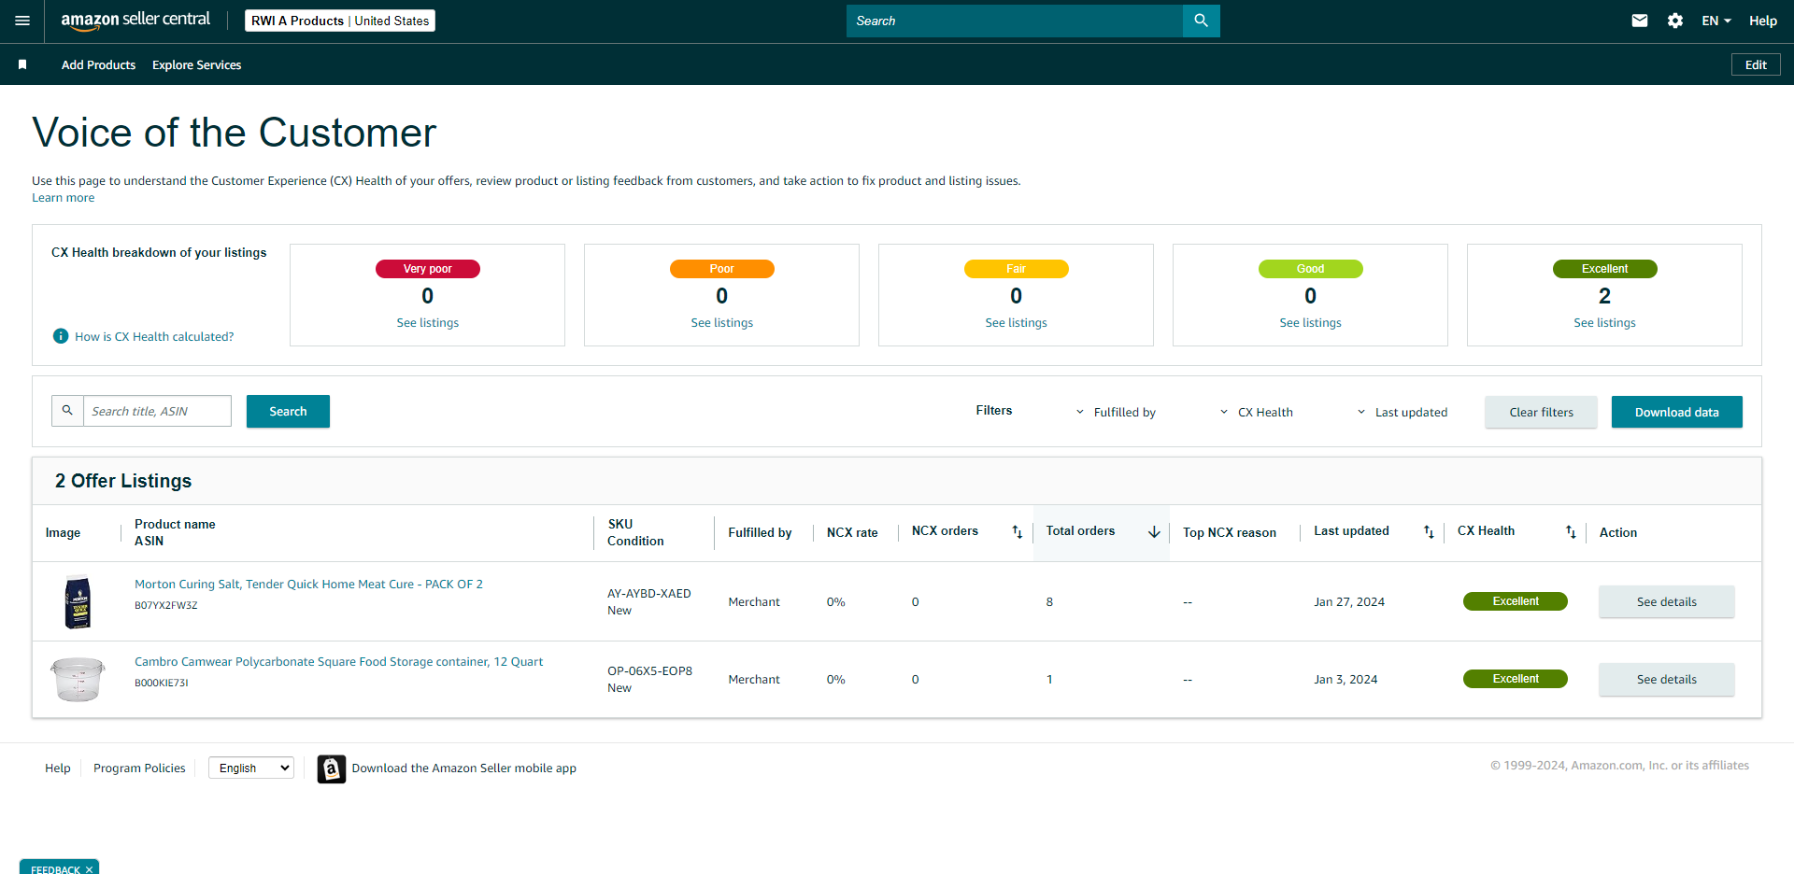This screenshot has height=874, width=1794.
Task: Open the settings gear icon
Action: pos(1675,21)
